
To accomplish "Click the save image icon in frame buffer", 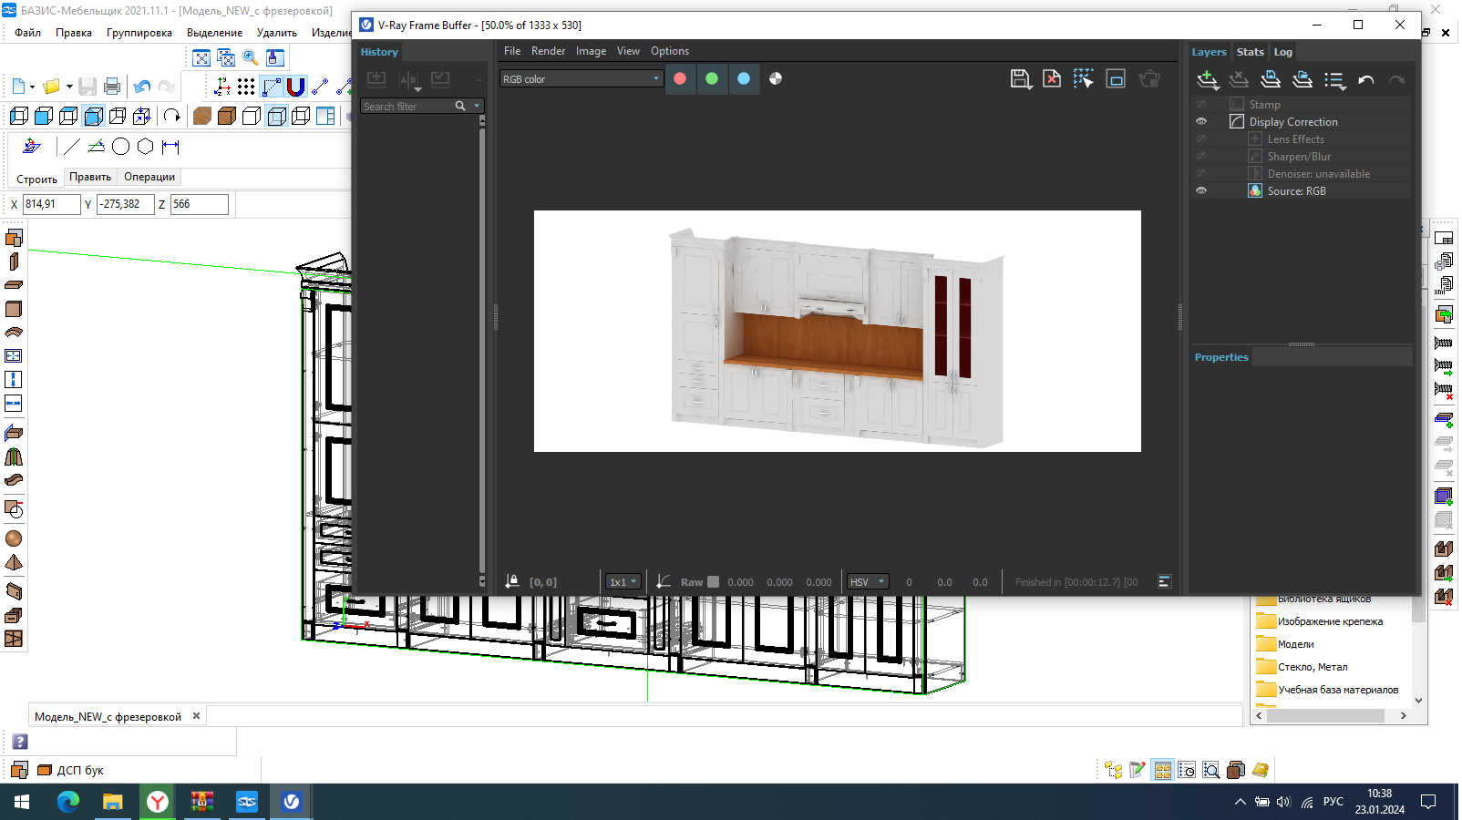I will 1020,79.
